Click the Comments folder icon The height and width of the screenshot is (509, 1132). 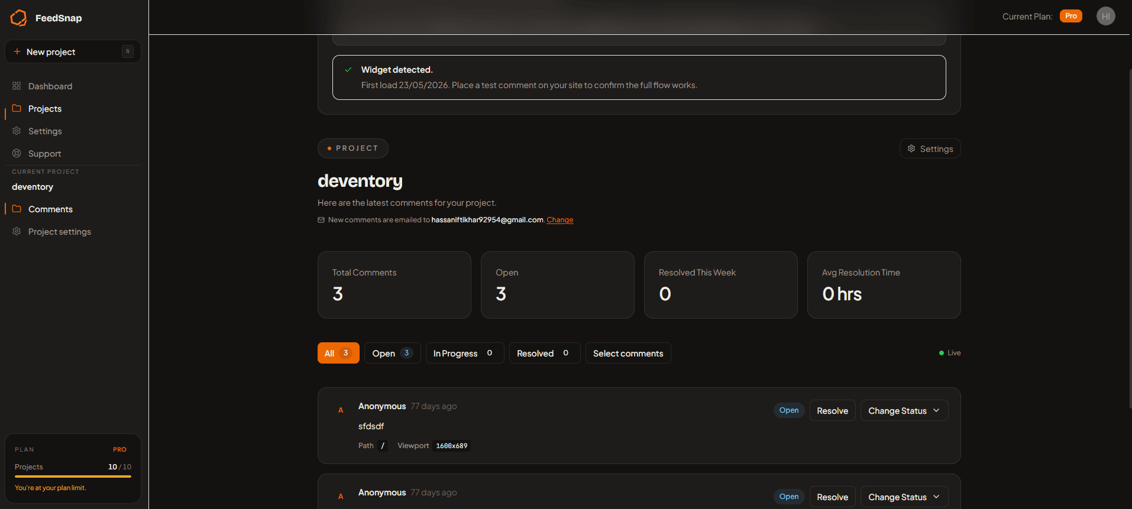pos(17,209)
